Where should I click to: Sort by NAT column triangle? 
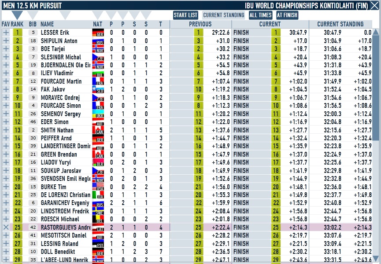(x=98, y=15)
